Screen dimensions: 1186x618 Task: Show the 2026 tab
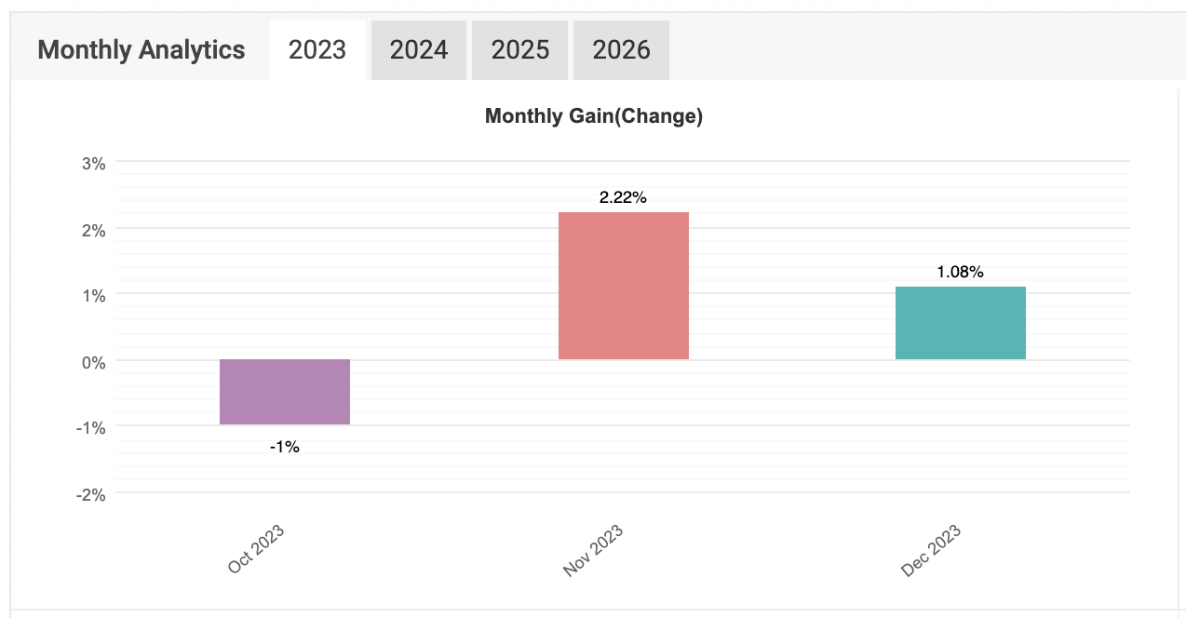coord(621,49)
